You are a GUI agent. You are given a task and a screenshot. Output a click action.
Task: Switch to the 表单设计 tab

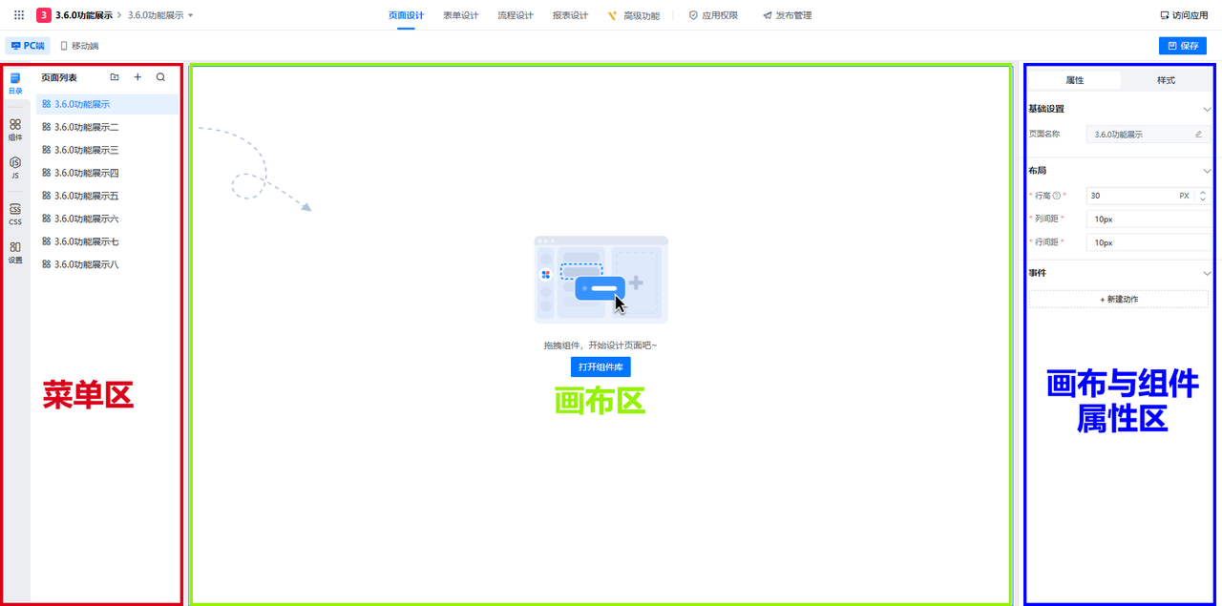(x=461, y=15)
